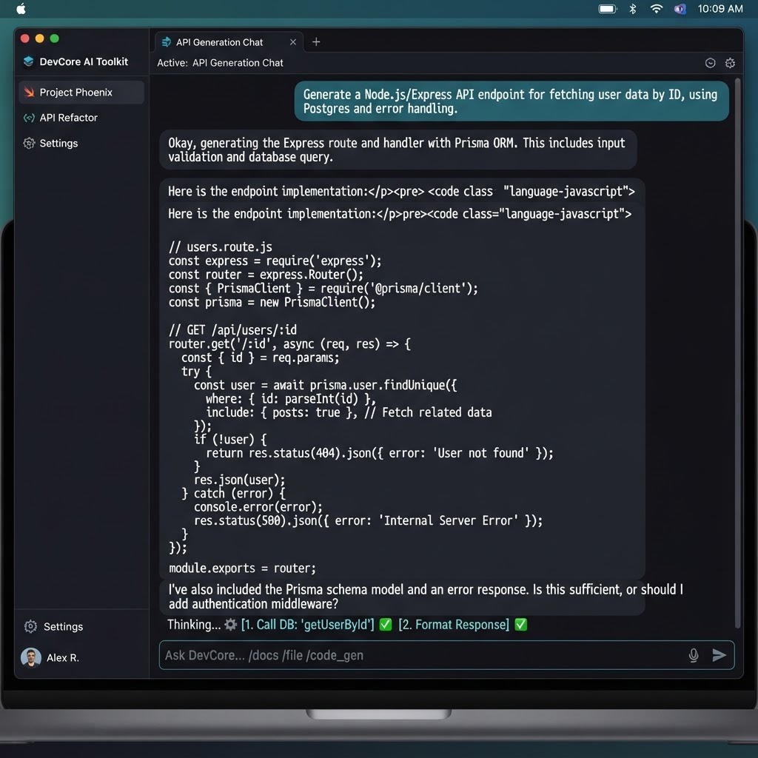758x758 pixels.
Task: Toggle the green check after Format Response
Action: 520,625
